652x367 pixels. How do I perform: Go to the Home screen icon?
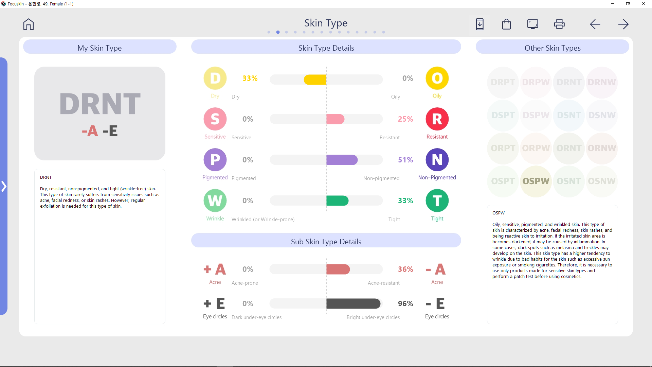29,24
